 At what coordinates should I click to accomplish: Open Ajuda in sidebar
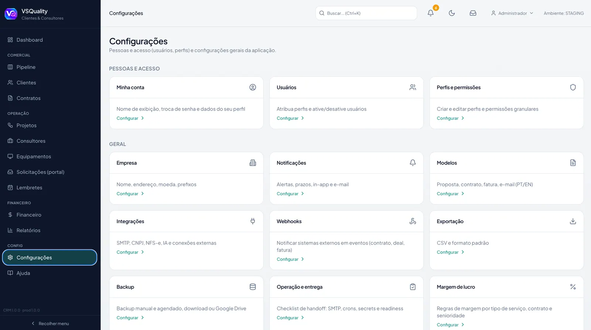coord(50,273)
